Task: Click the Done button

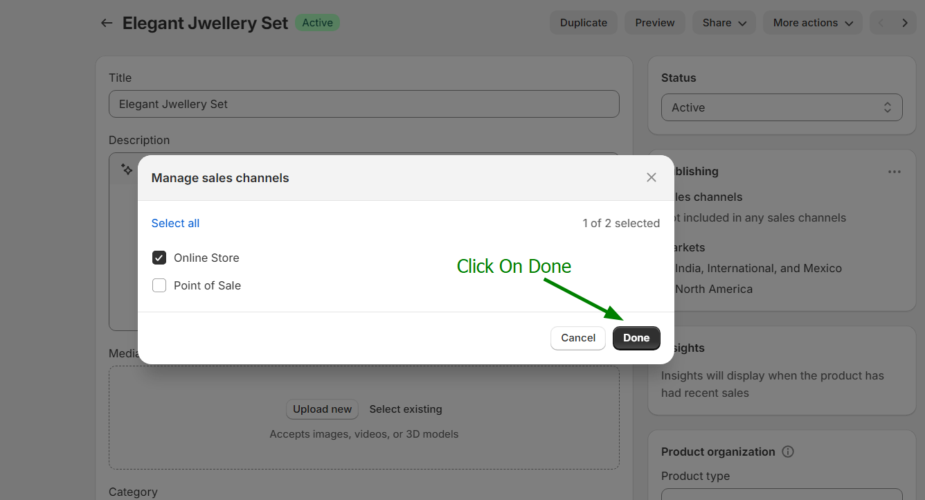Action: pyautogui.click(x=636, y=338)
